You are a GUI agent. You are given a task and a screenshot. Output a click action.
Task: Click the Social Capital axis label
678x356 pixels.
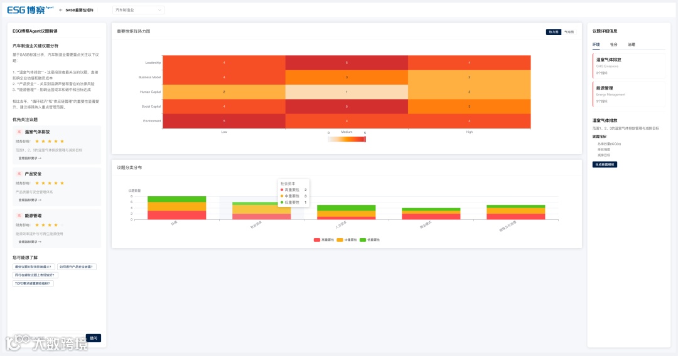151,107
